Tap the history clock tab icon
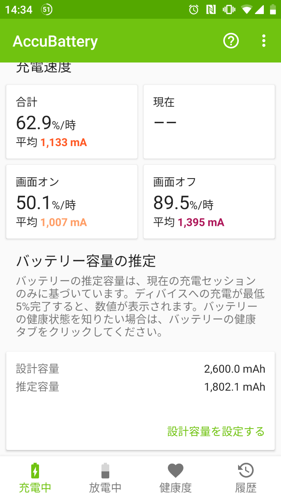The height and width of the screenshot is (500, 281). click(246, 470)
